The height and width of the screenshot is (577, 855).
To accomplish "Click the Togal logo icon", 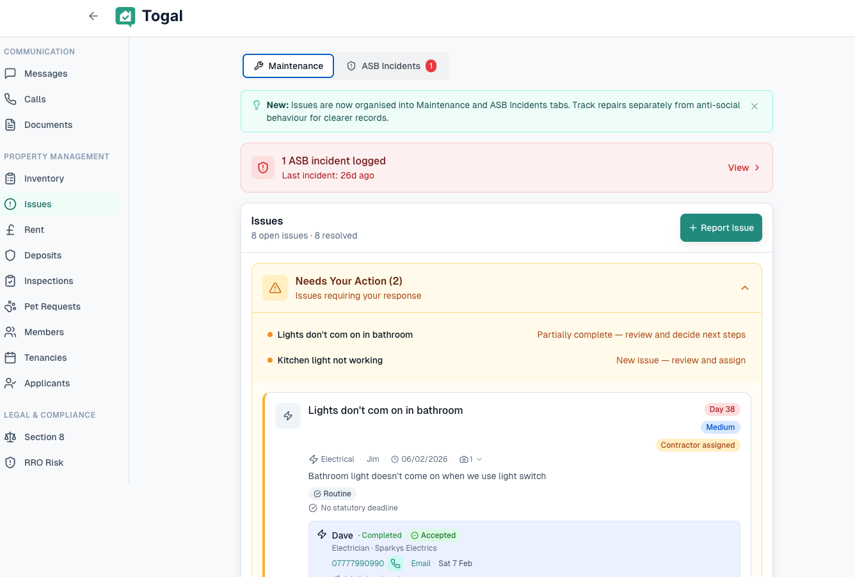I will (125, 17).
